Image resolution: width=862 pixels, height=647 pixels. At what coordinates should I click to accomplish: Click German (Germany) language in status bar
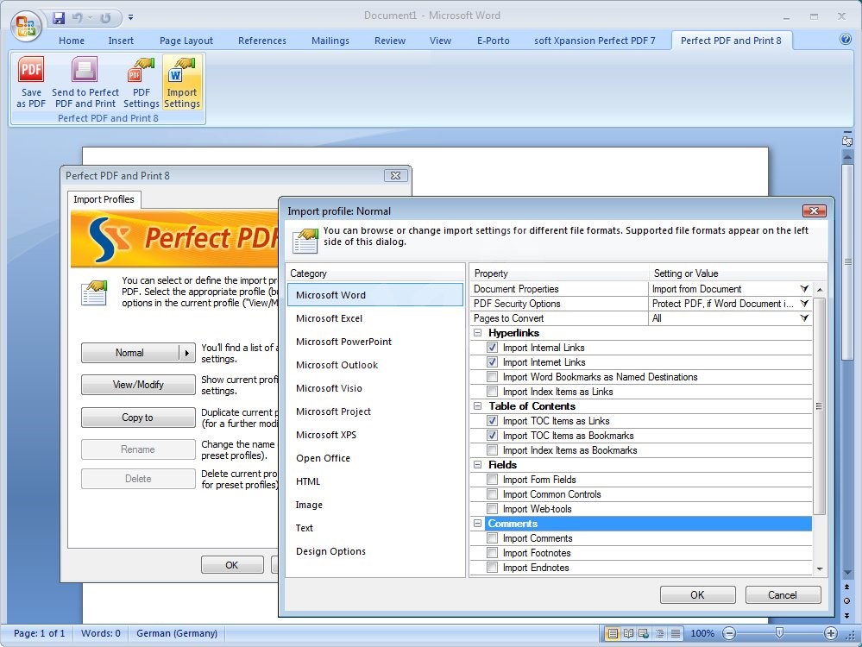point(177,633)
